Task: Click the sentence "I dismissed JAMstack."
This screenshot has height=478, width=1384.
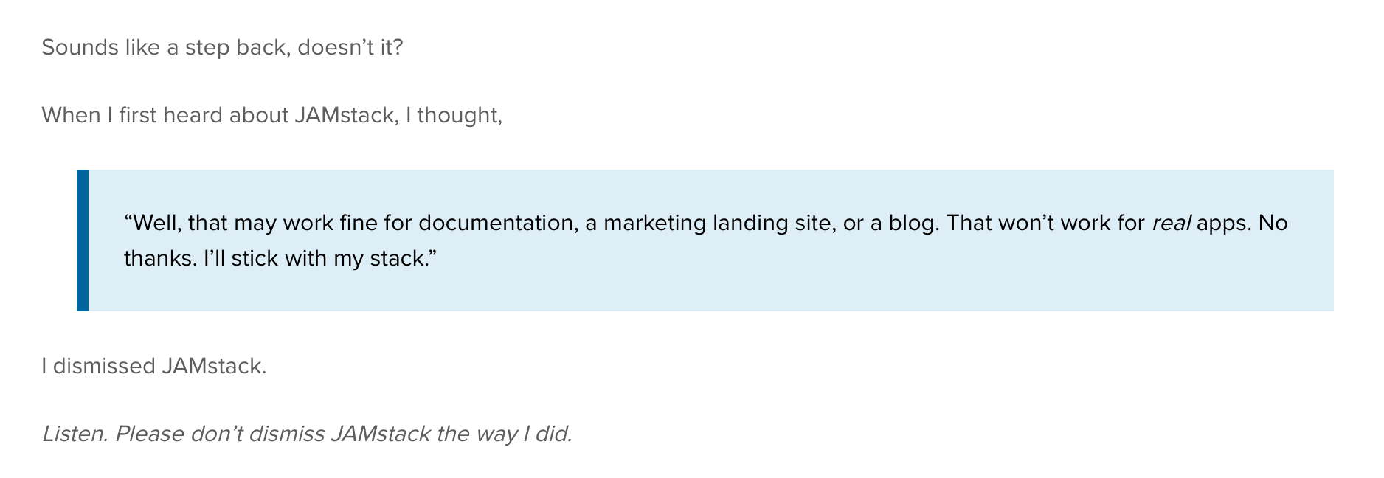Action: pos(154,366)
